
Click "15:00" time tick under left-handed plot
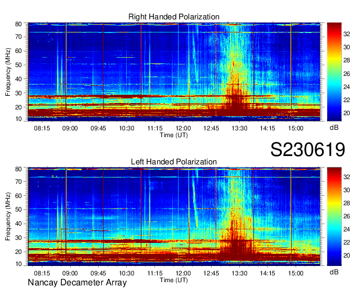[x=296, y=273]
